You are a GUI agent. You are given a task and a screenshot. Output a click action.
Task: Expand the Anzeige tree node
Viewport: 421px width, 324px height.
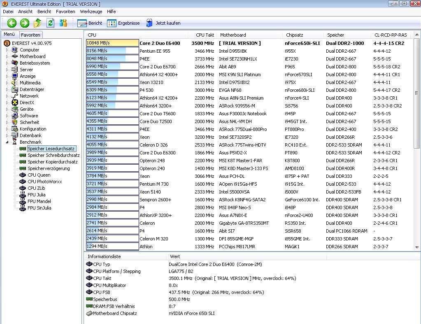point(7,76)
